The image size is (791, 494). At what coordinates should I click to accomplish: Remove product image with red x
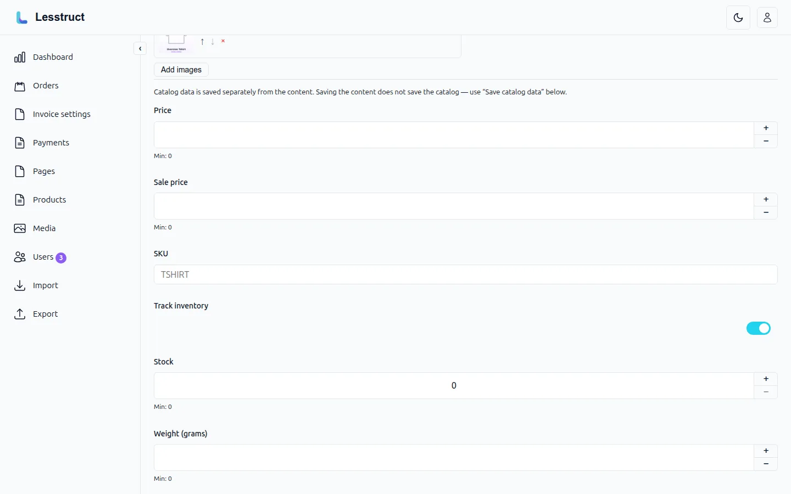coord(223,41)
